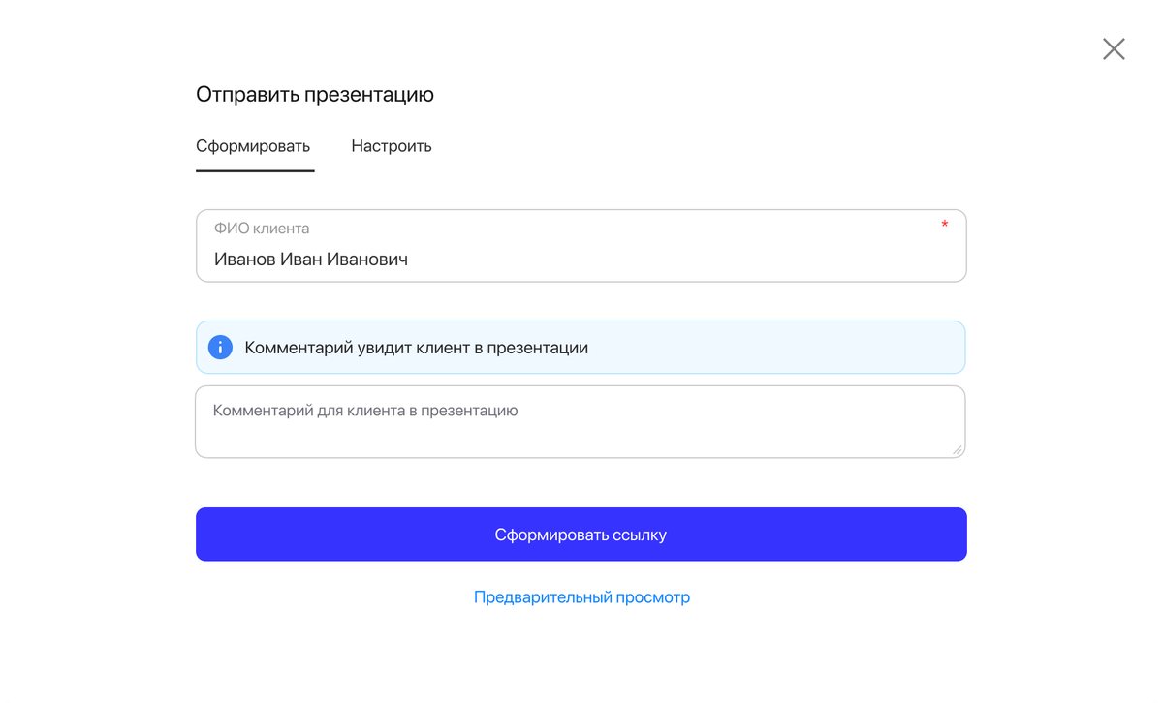Click the blue info icon
This screenshot has height=703, width=1163.
pyautogui.click(x=221, y=348)
